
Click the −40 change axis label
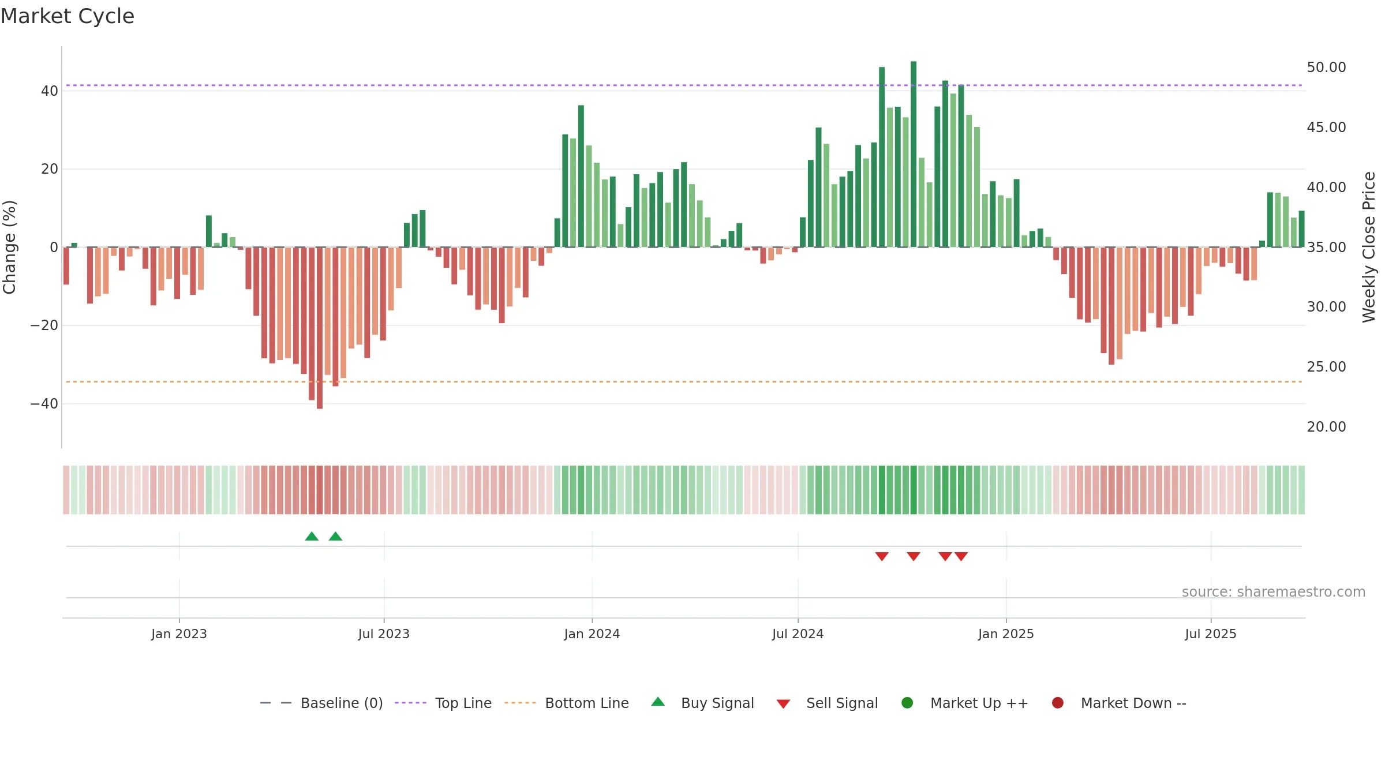[44, 404]
